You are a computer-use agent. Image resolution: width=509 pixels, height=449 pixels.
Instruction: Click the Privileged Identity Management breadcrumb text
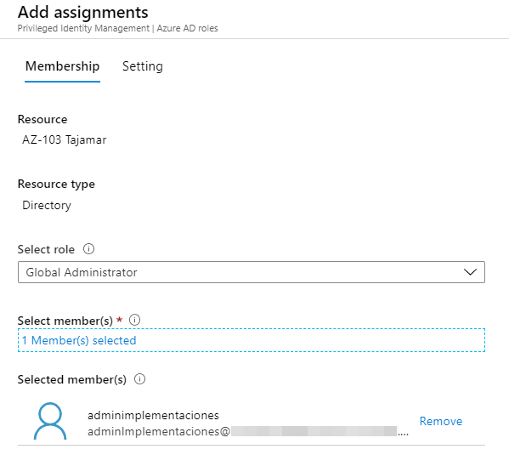[x=83, y=28]
